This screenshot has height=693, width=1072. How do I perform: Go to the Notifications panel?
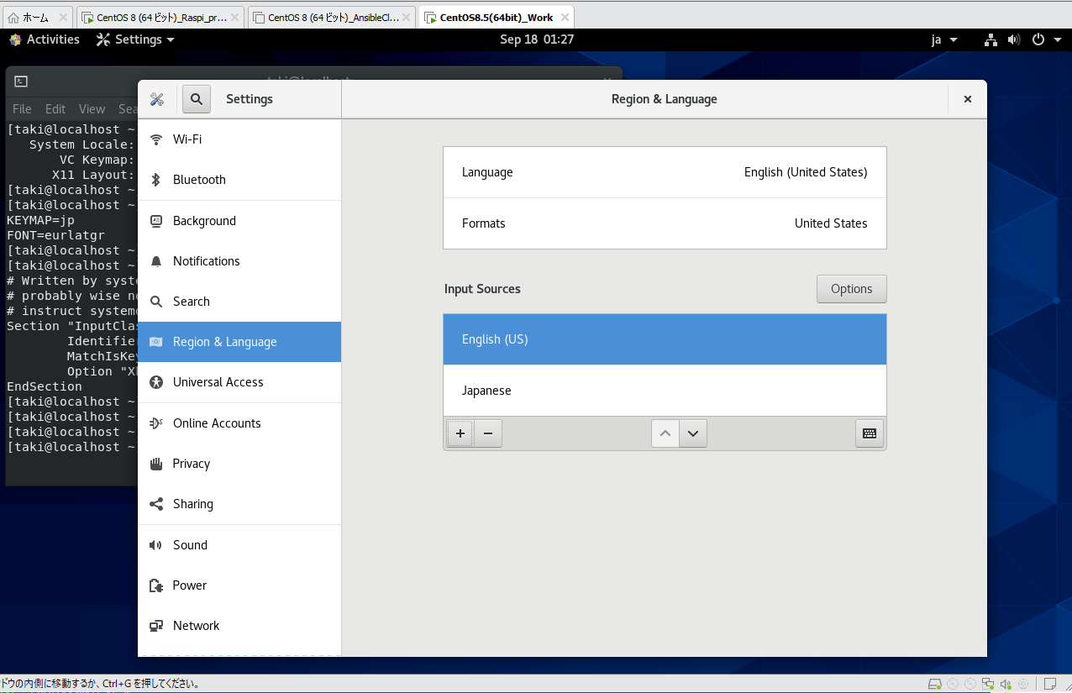(x=239, y=261)
